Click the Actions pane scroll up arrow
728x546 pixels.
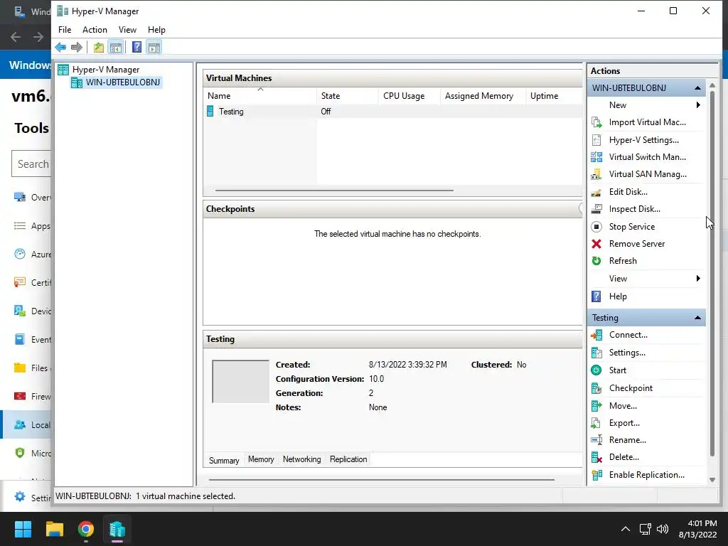pyautogui.click(x=712, y=86)
